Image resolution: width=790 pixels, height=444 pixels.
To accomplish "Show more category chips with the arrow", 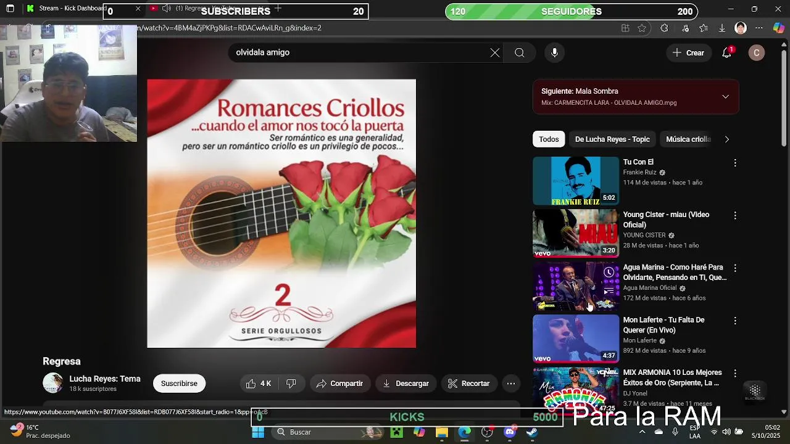I will [x=726, y=139].
